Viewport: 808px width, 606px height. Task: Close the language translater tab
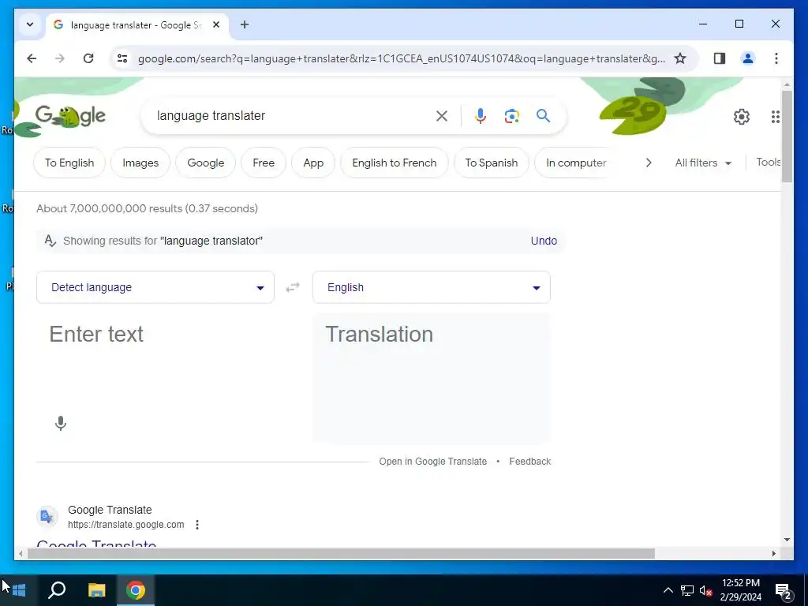[x=216, y=24]
